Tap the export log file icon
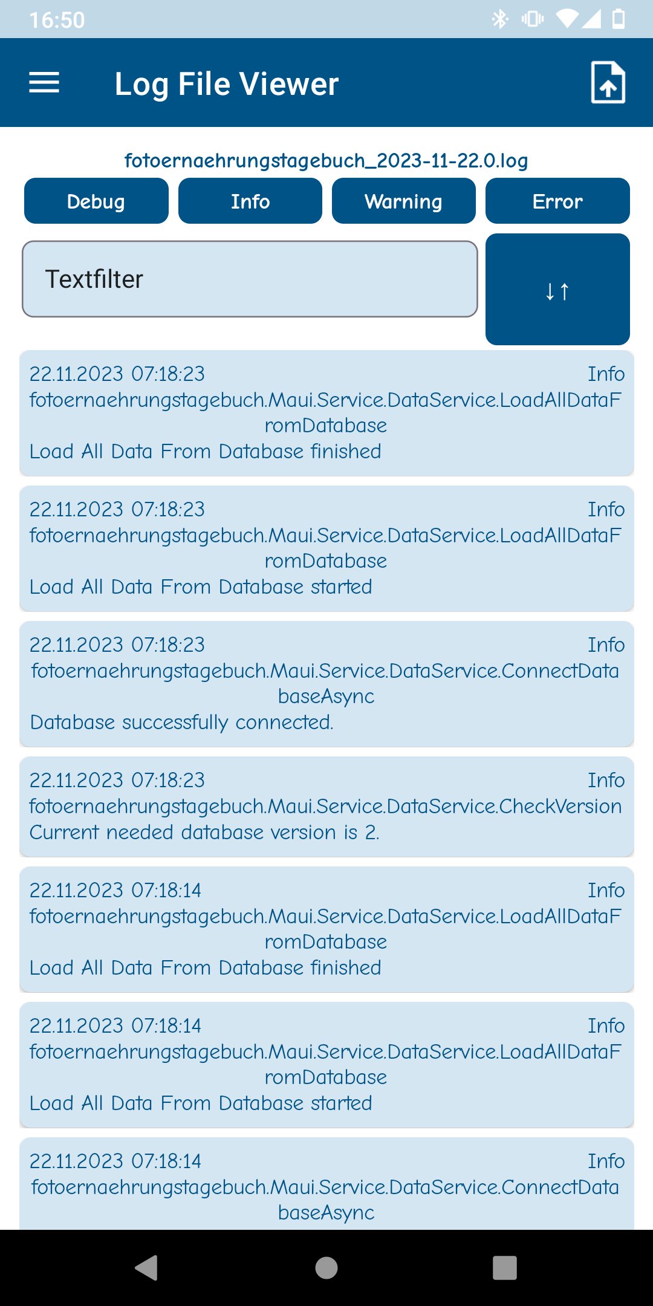653x1306 pixels. (608, 83)
